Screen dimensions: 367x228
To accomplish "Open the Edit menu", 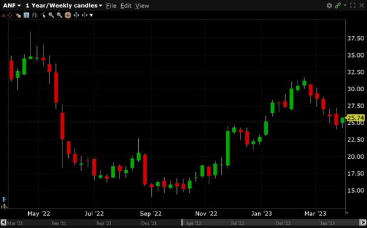I will (126, 6).
